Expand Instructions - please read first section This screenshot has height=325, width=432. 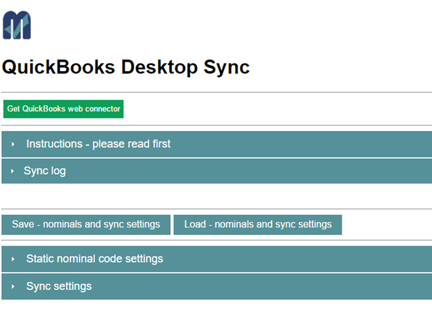pos(217,144)
